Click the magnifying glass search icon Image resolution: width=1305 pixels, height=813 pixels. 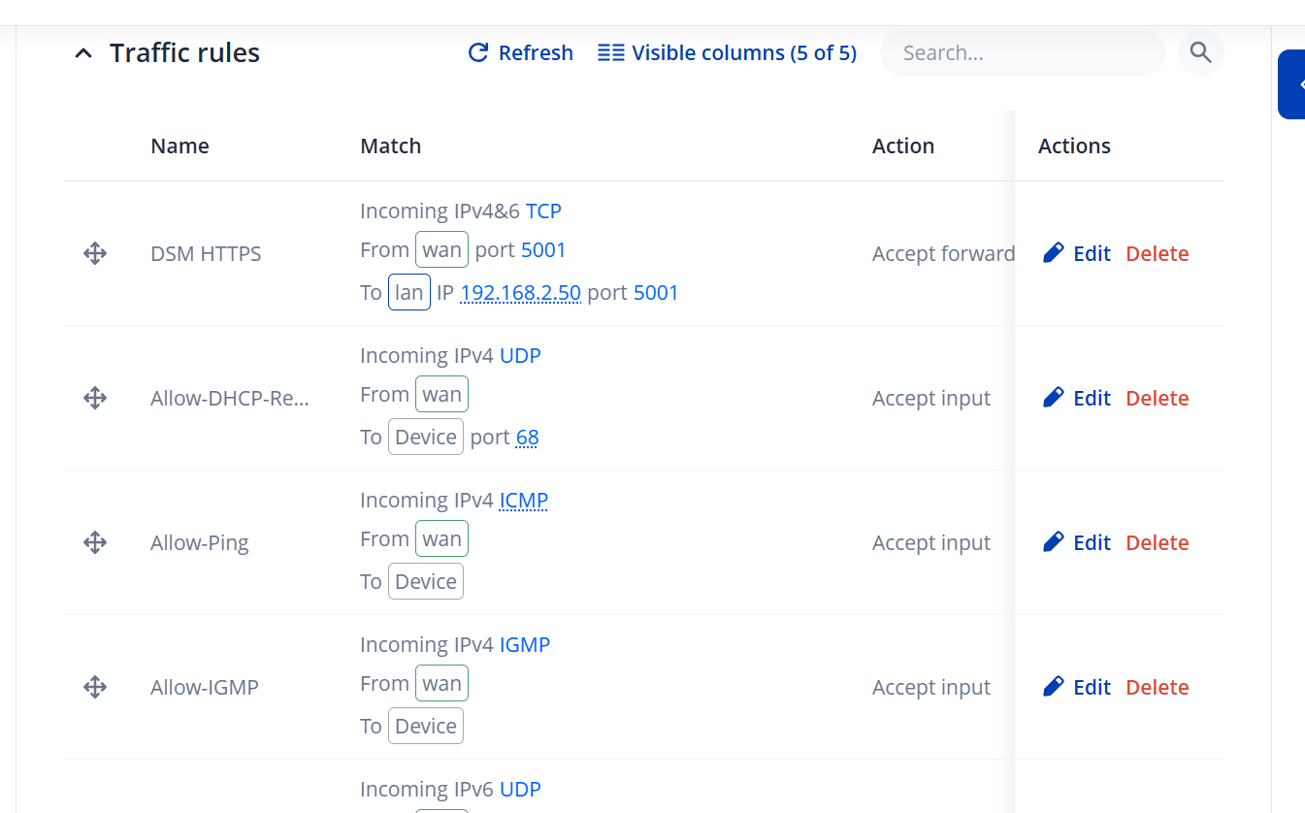click(1200, 53)
